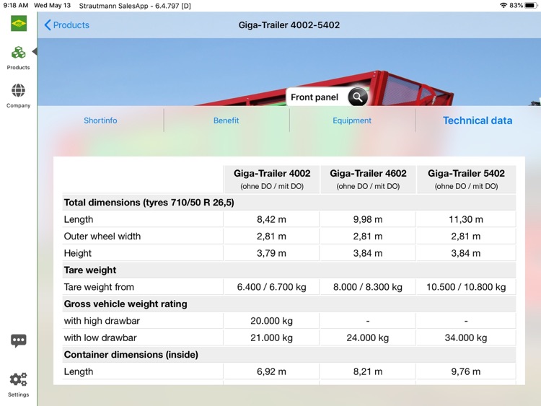Tap the red trailer product image
541x406 pixels.
point(325,88)
